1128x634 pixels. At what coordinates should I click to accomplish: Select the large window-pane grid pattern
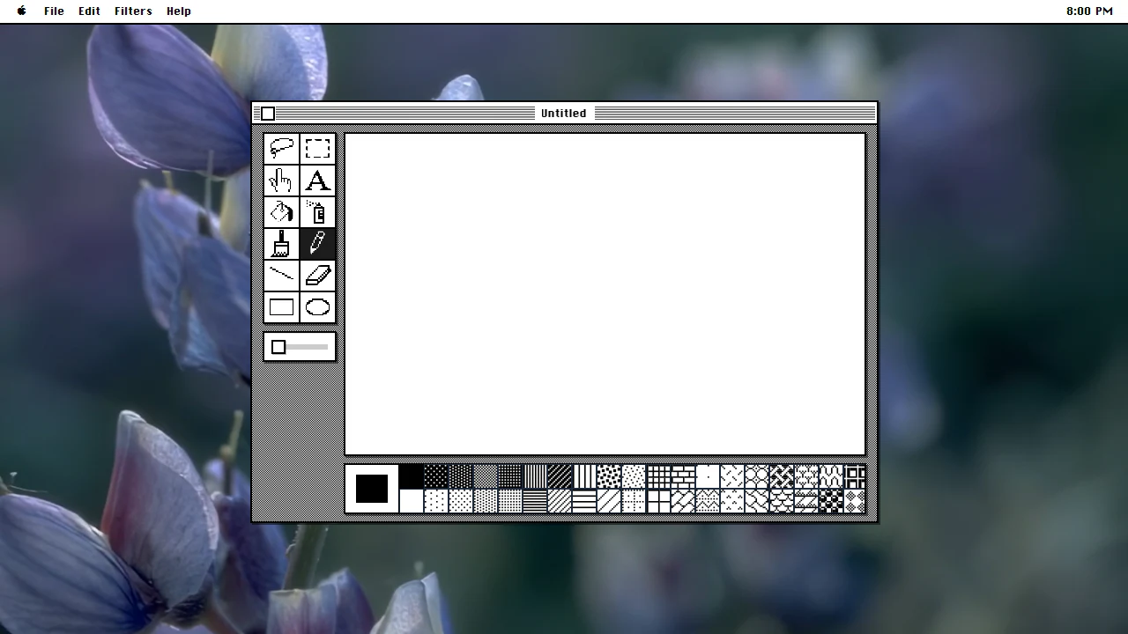point(658,501)
